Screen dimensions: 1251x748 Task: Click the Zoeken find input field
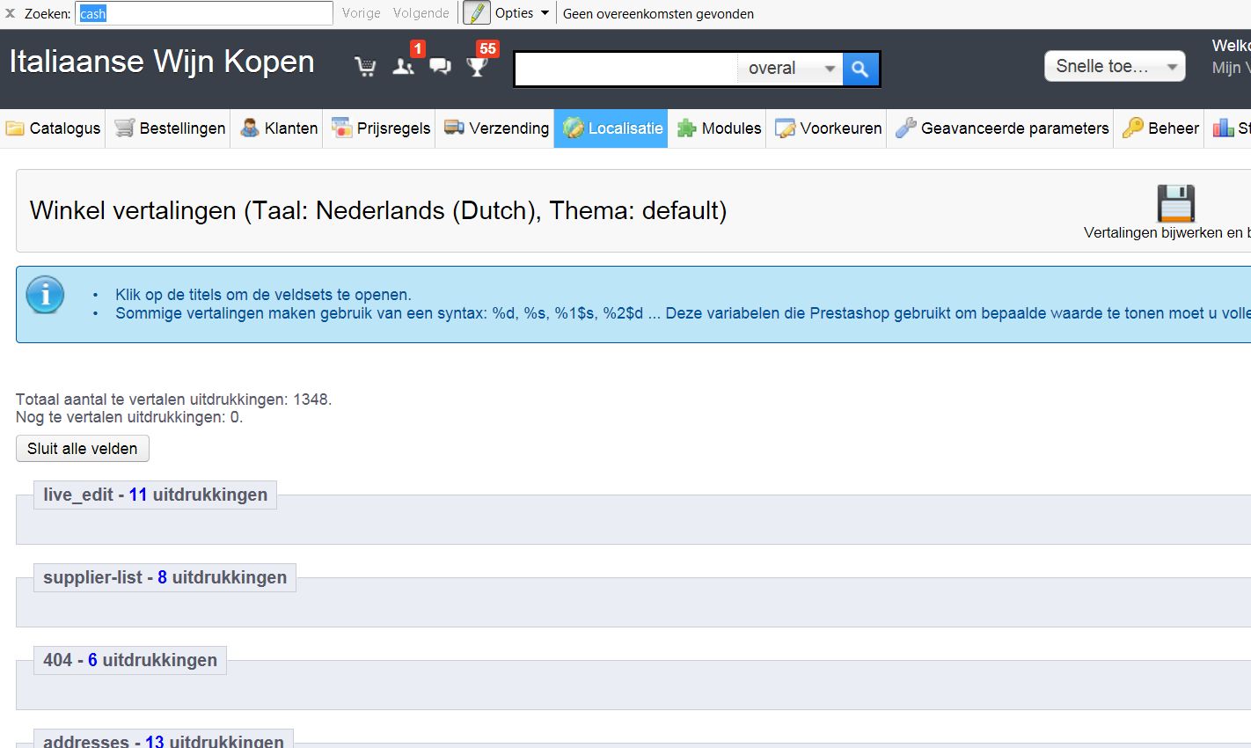point(204,13)
